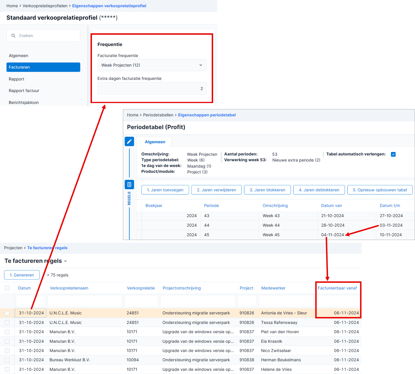The image size is (415, 374).
Task: Expand the Te factureren regels title chevron
Action: click(x=65, y=261)
